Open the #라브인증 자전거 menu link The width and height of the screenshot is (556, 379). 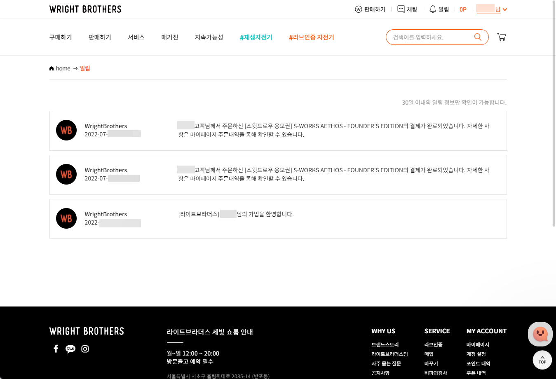coord(312,37)
